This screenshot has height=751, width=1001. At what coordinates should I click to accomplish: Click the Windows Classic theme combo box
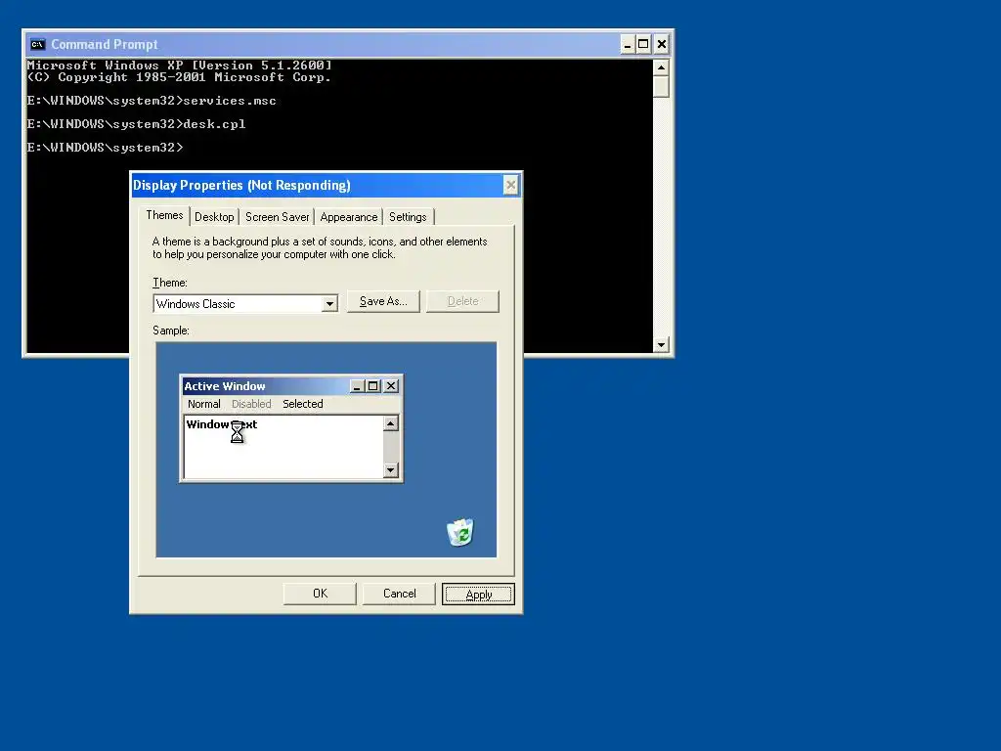(x=245, y=304)
